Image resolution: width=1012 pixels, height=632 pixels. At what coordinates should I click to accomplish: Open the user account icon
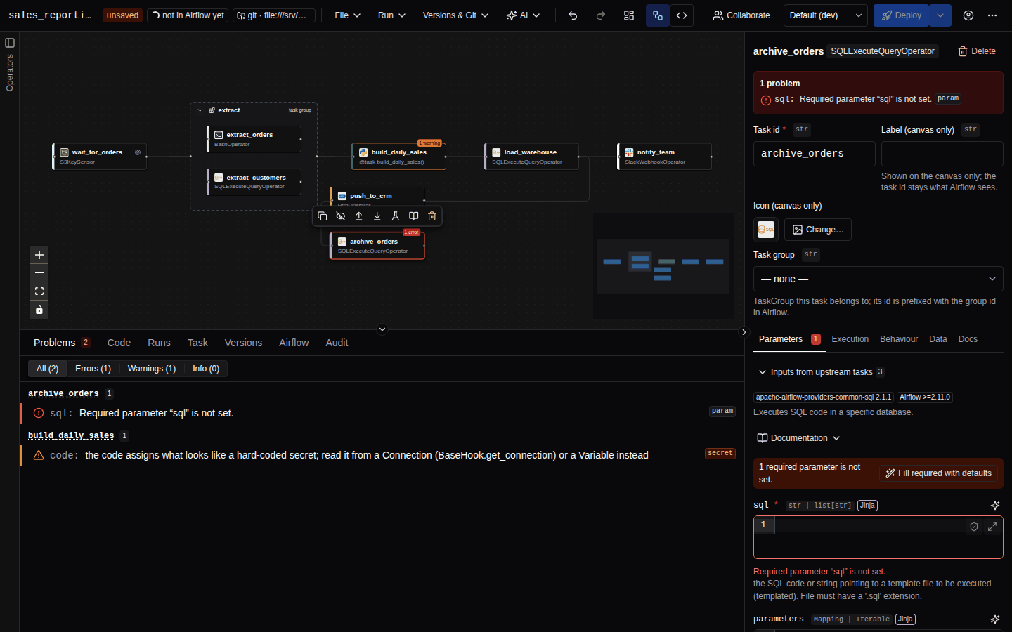click(x=968, y=15)
